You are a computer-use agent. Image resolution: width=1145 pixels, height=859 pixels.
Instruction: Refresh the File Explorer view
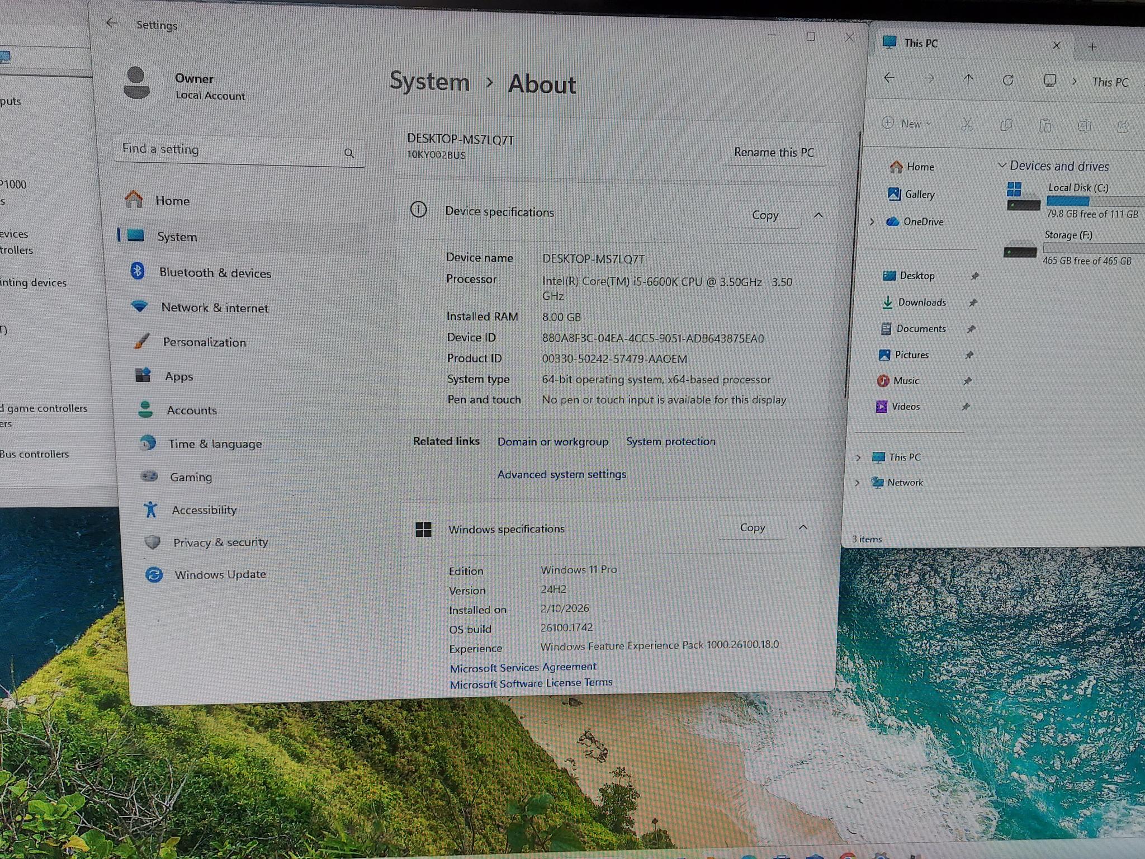(x=1008, y=80)
